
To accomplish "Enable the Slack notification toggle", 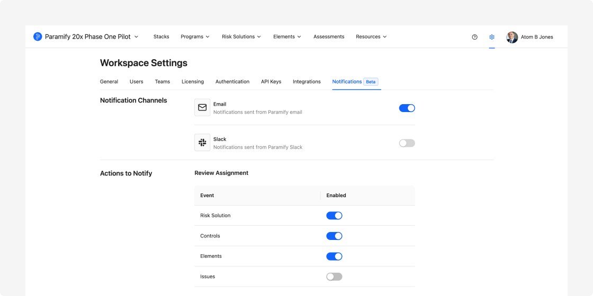I will (407, 143).
